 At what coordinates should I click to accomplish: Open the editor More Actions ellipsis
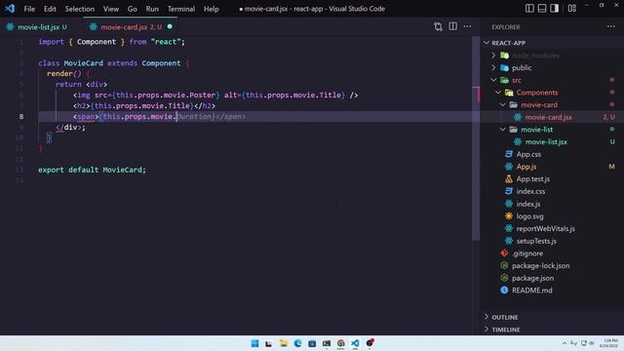468,26
